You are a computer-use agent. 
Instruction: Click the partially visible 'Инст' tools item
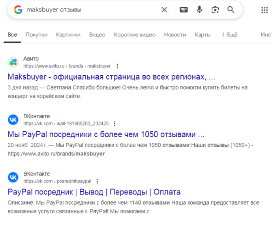click(266, 35)
